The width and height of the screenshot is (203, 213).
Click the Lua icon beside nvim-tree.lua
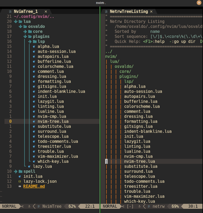point(34,121)
